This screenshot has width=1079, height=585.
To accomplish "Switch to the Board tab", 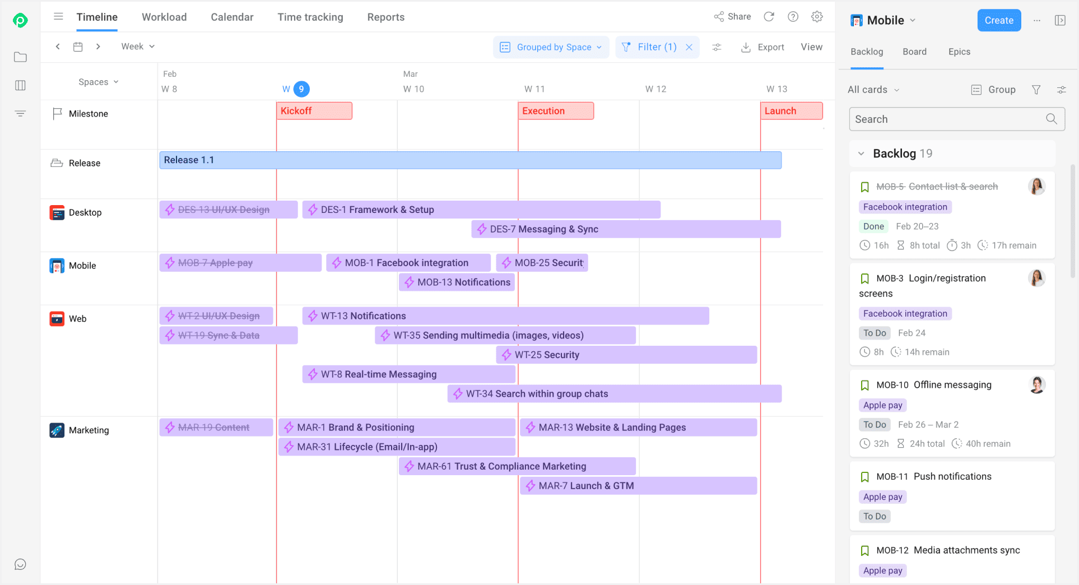I will tap(914, 52).
